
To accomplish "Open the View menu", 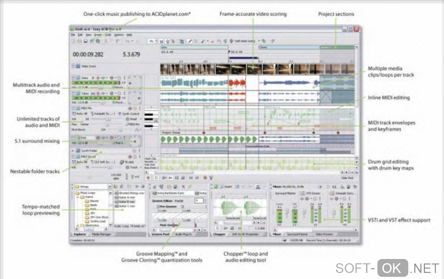I will [89, 35].
